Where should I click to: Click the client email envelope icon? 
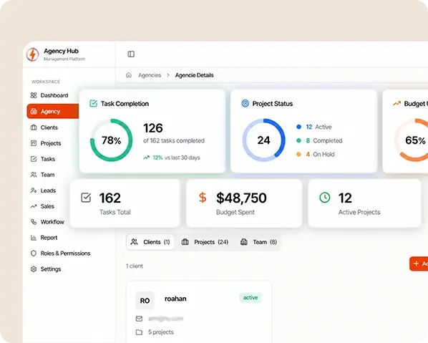140,319
